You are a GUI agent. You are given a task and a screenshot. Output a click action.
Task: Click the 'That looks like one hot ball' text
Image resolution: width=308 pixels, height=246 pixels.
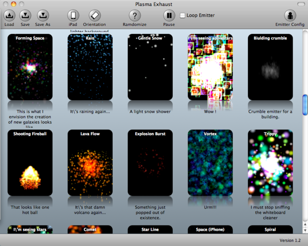(30, 210)
